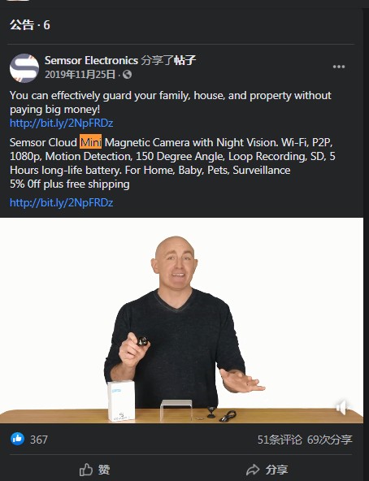Image resolution: width=369 pixels, height=481 pixels.
Task: Share the post with 分享 button
Action: (267, 470)
